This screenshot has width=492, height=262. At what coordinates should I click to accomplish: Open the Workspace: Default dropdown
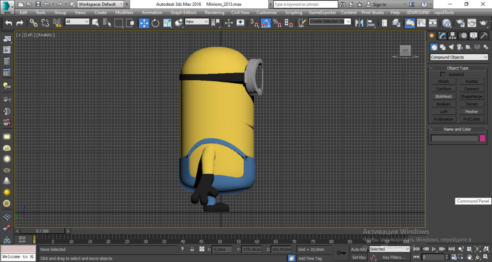[100, 4]
